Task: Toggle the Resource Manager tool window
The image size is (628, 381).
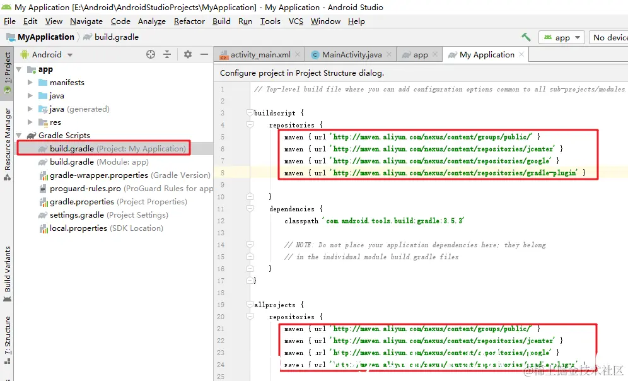Action: (7, 144)
